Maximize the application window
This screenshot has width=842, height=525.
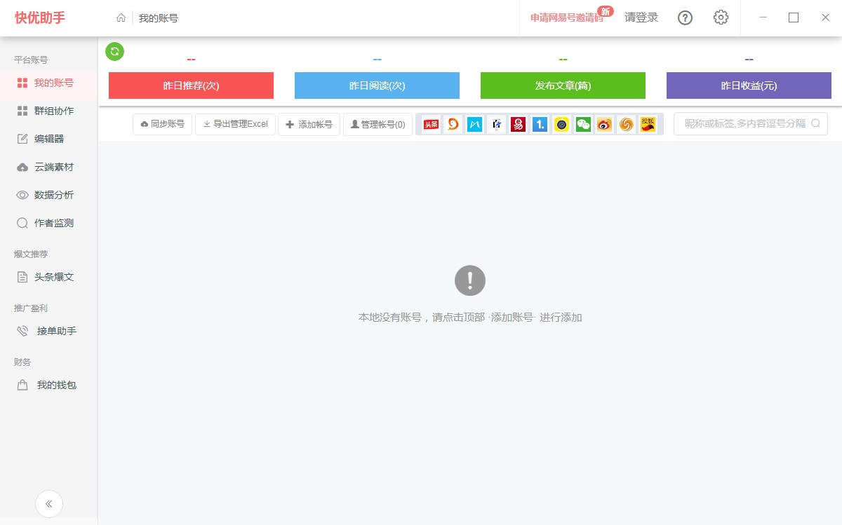click(794, 18)
